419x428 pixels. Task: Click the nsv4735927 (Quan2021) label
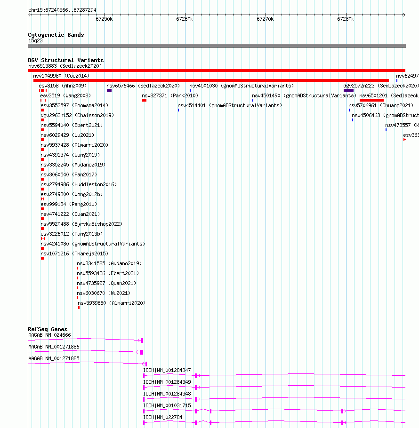(106, 283)
